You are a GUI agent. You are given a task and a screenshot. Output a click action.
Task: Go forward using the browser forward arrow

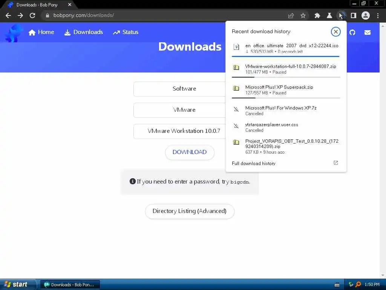click(20, 15)
